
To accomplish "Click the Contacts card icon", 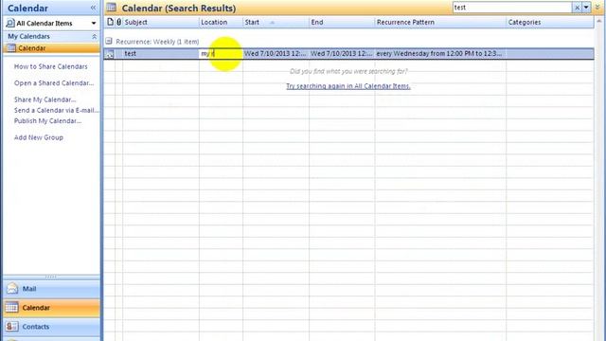I will tap(11, 326).
